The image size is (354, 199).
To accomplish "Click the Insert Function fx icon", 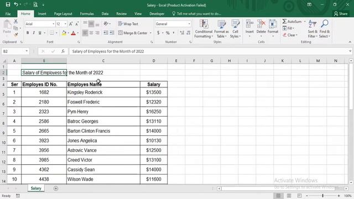I will (63, 51).
